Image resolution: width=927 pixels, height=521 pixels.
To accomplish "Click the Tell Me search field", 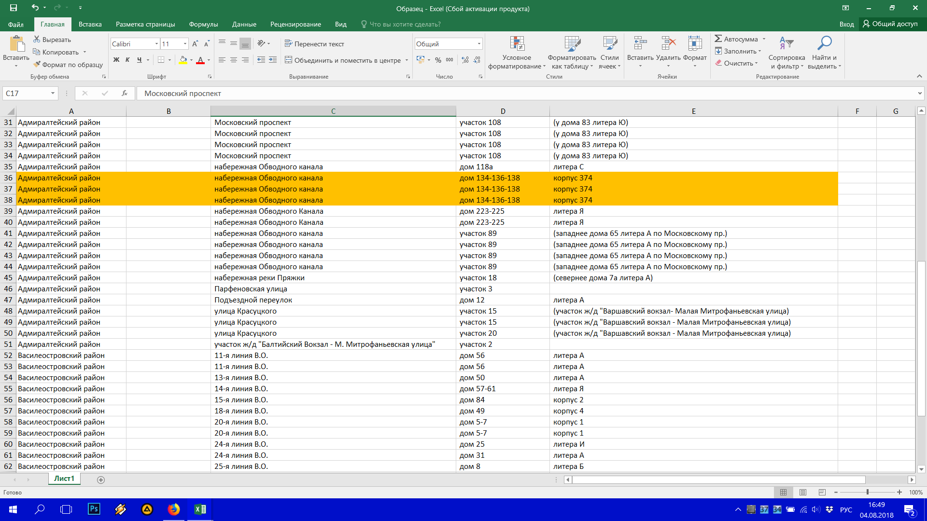I will click(401, 24).
